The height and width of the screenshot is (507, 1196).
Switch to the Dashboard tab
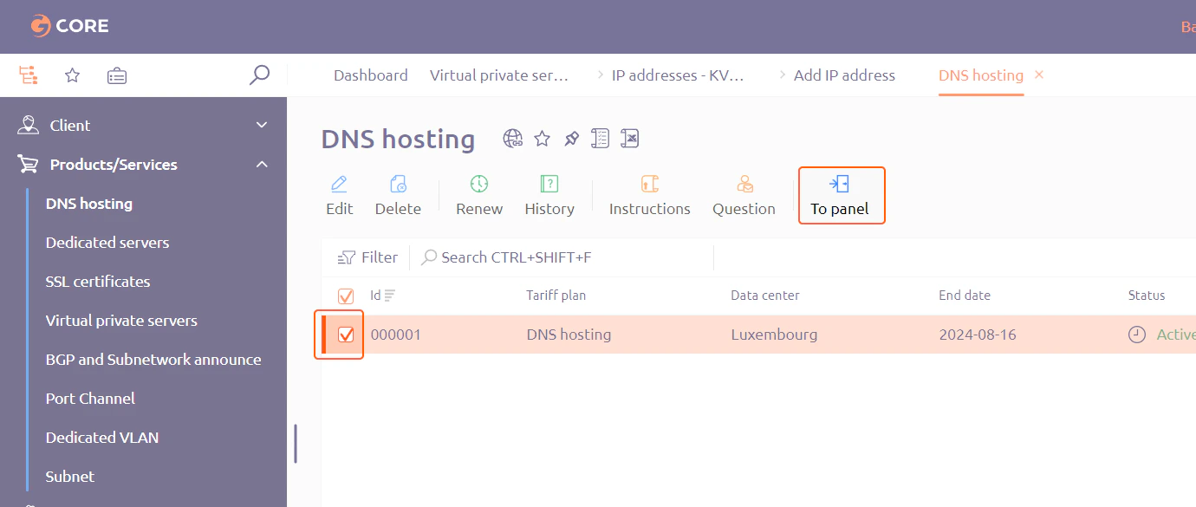coord(370,75)
